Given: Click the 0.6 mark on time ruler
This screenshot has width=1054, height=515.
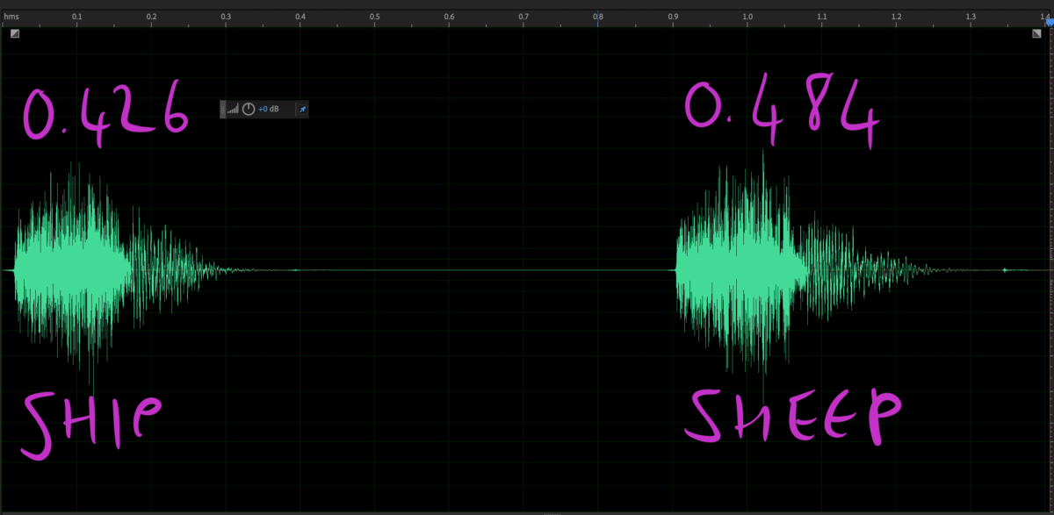Looking at the screenshot, I should [450, 17].
